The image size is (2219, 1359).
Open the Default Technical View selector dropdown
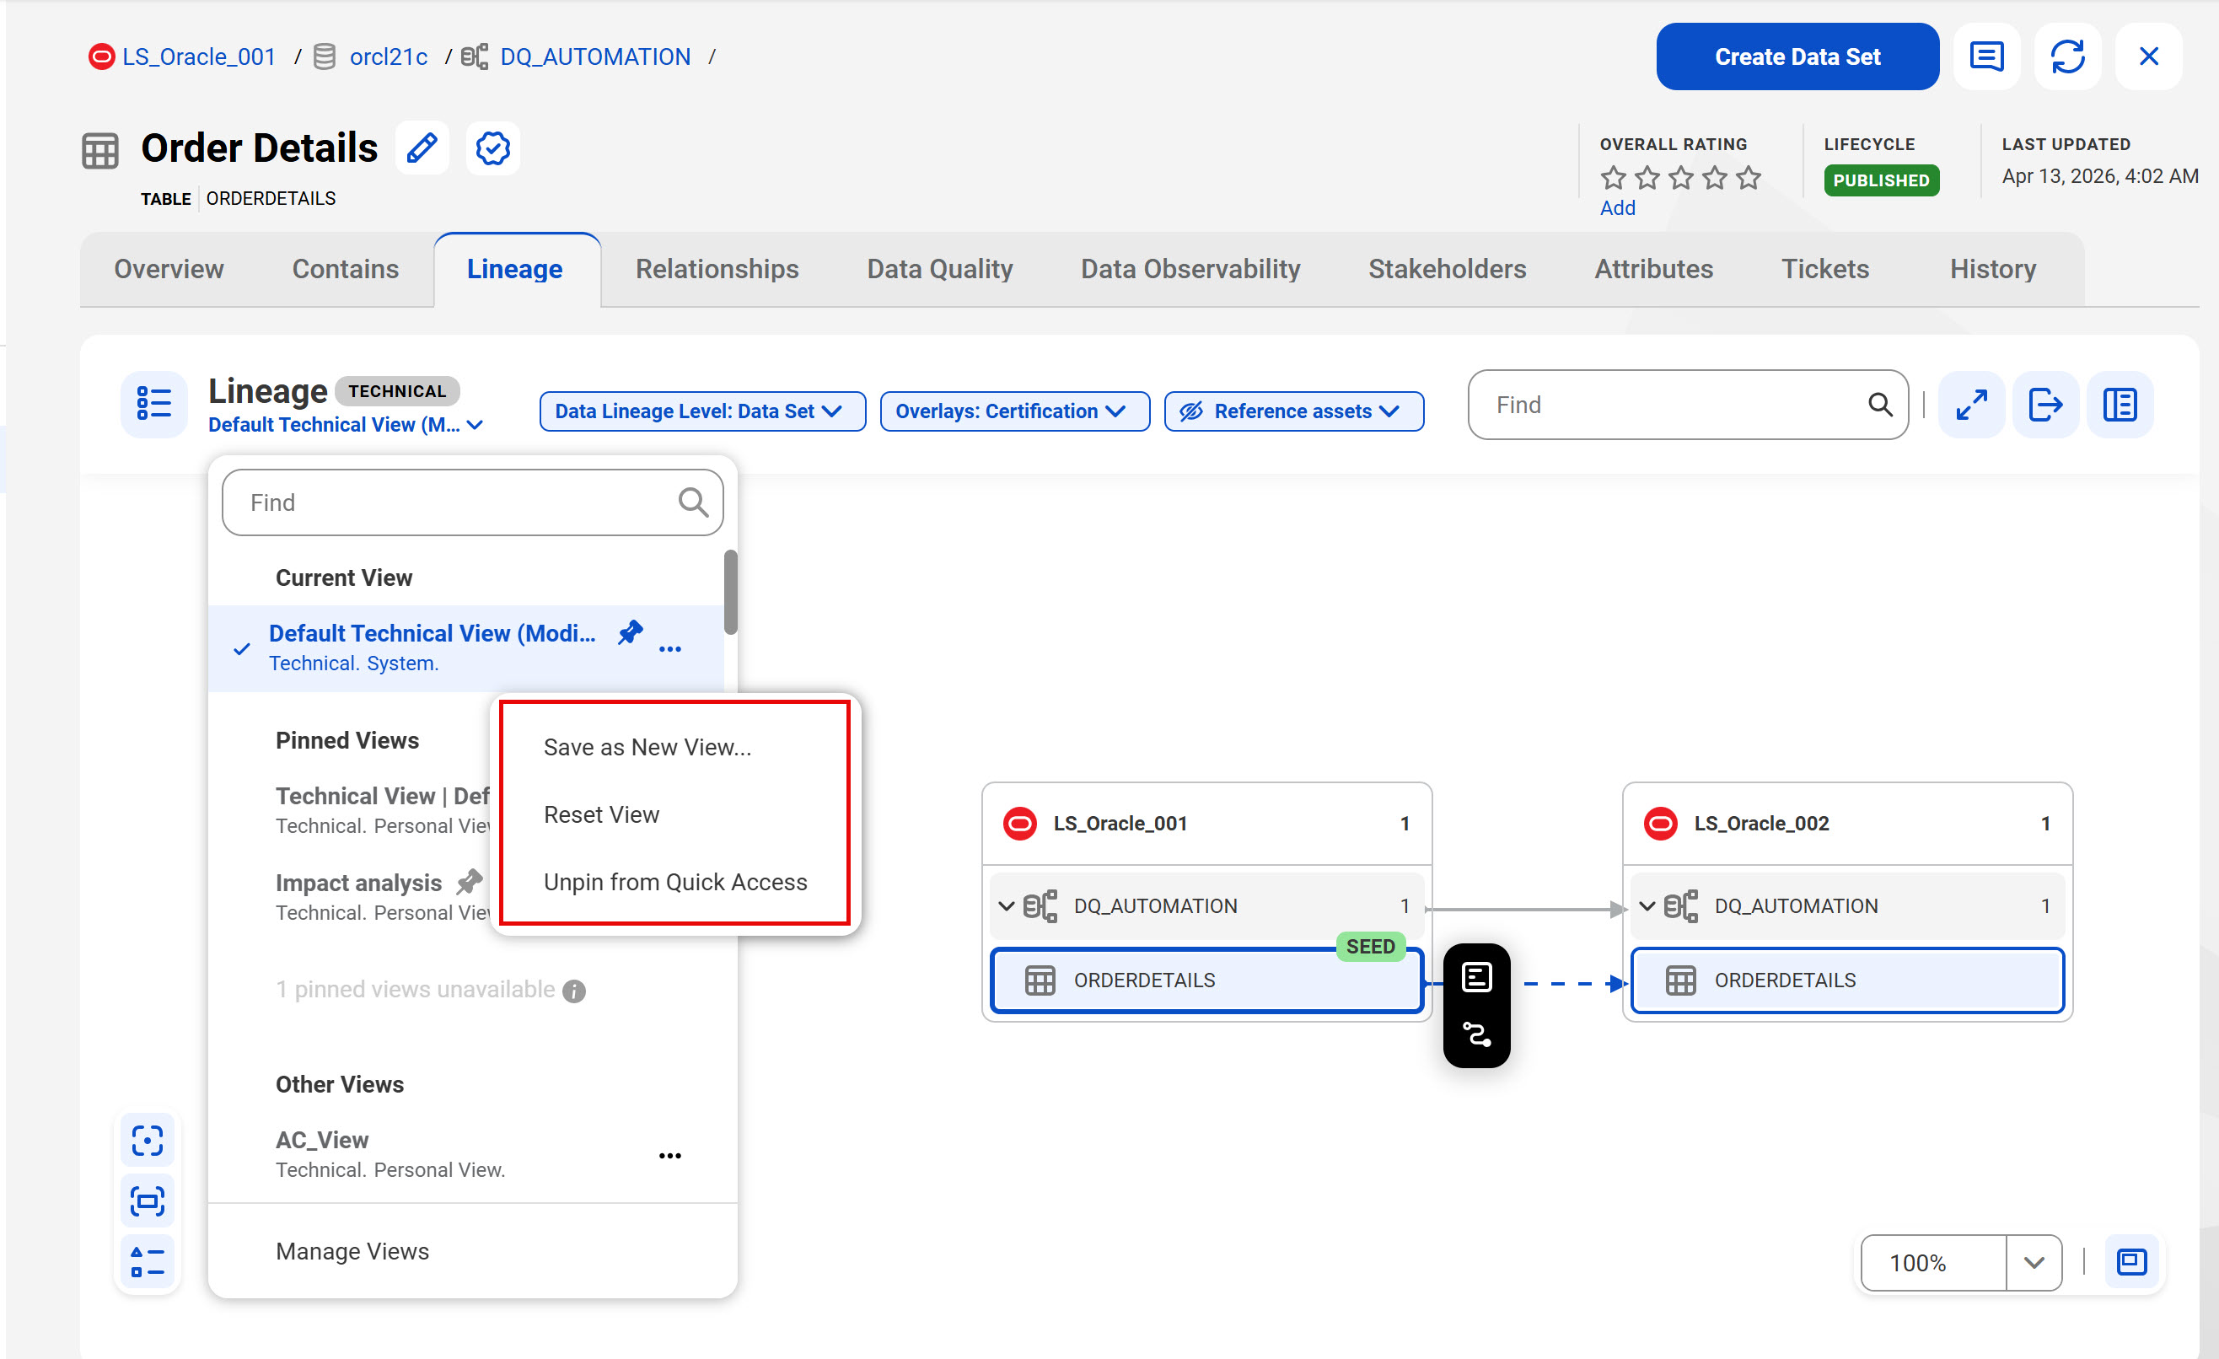[346, 424]
